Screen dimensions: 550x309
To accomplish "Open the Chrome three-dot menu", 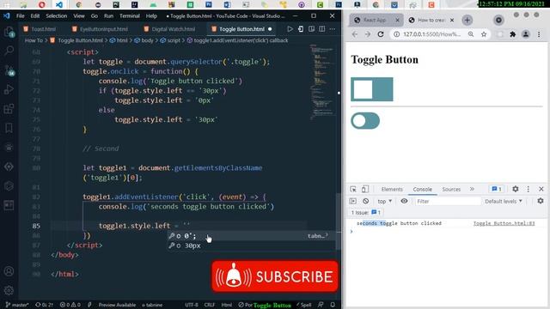I will (x=539, y=34).
